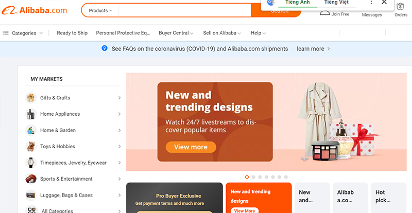The width and height of the screenshot is (412, 213).
Task: Expand Gifts & Crafts submenu chevron
Action: [119, 98]
